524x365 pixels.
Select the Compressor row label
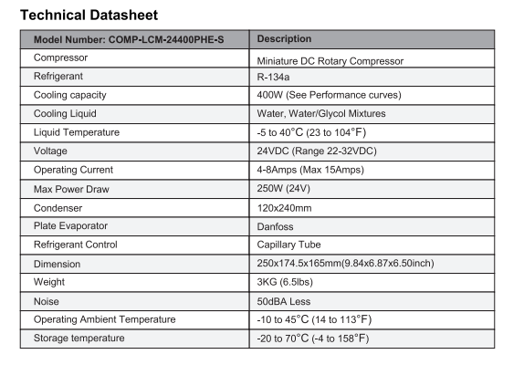click(x=60, y=57)
